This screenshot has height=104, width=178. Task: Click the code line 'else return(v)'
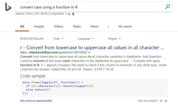click(38, 90)
